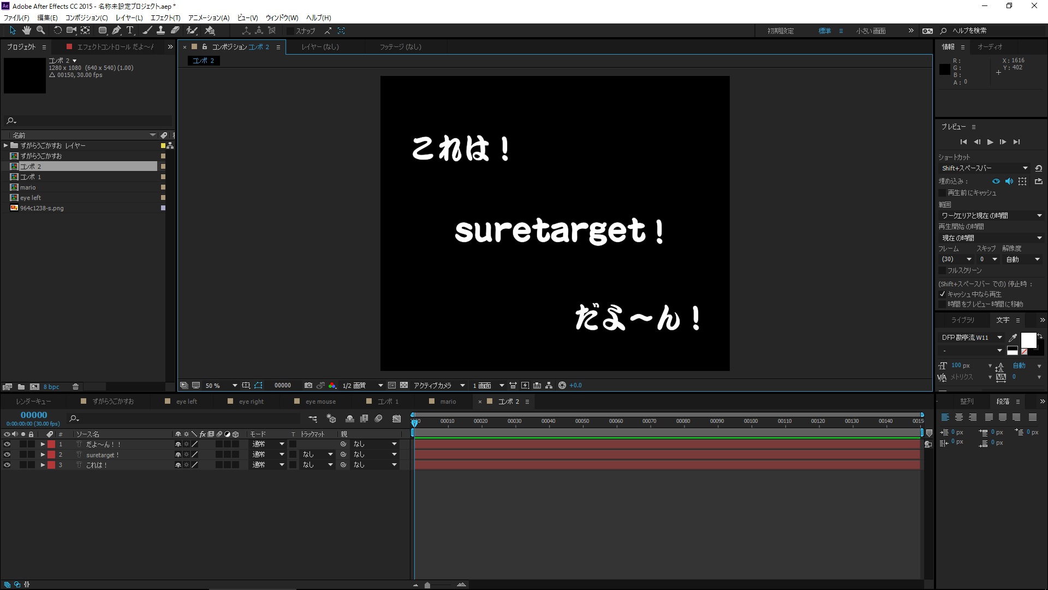Click the delete trash icon in Project panel
1048x590 pixels.
click(76, 387)
